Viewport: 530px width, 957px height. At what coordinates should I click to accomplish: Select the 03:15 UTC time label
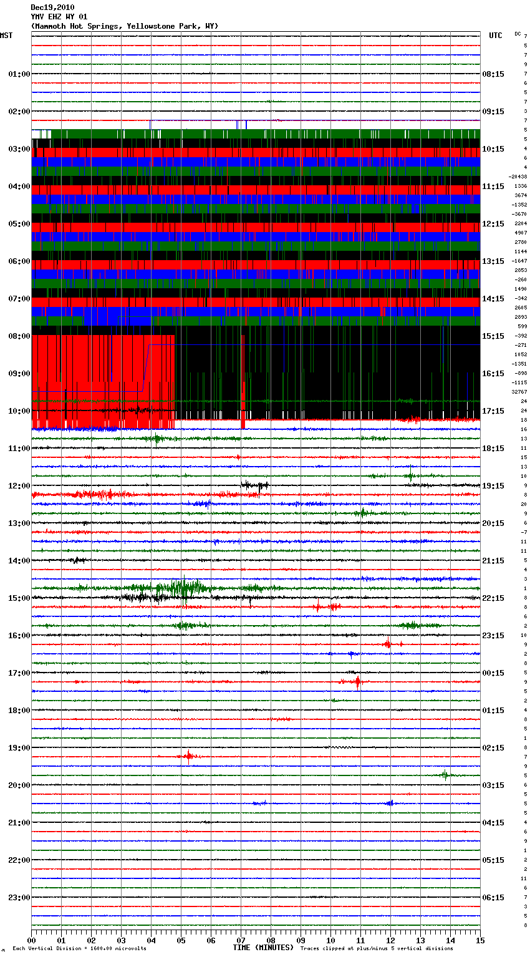coord(493,785)
